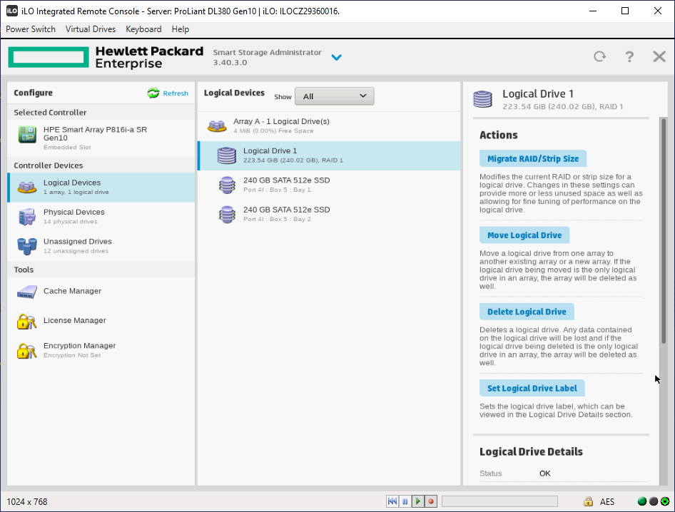This screenshot has height=512, width=675.
Task: Open the Keyboard menu
Action: point(143,29)
